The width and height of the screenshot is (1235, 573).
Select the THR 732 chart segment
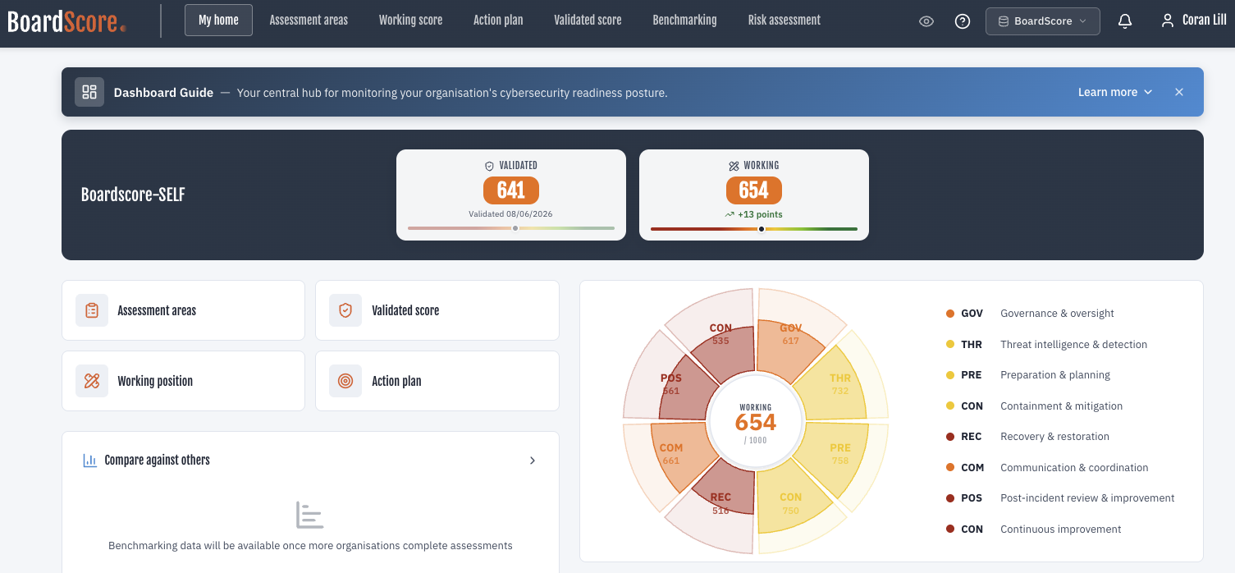click(831, 384)
